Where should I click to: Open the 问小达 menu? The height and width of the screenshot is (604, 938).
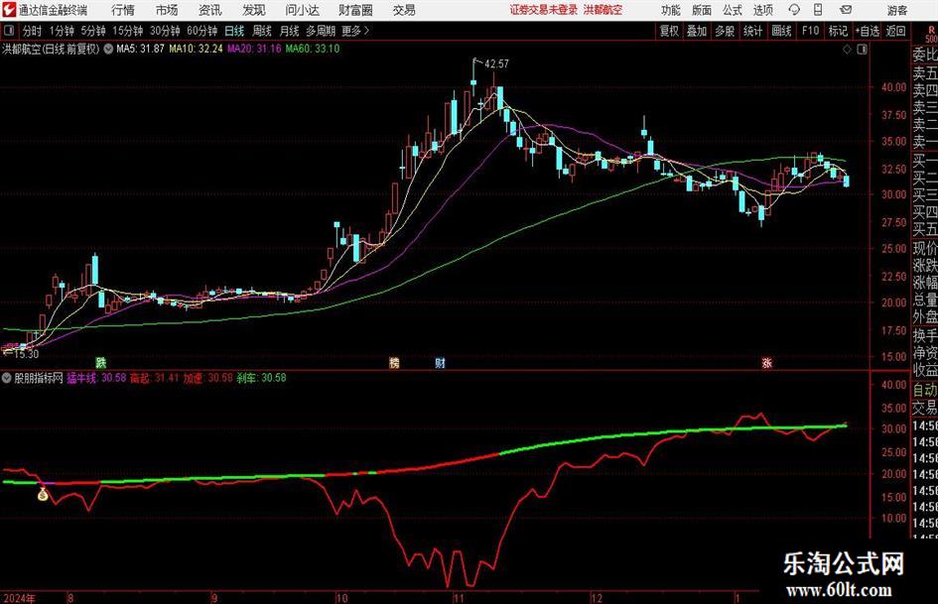pyautogui.click(x=302, y=10)
